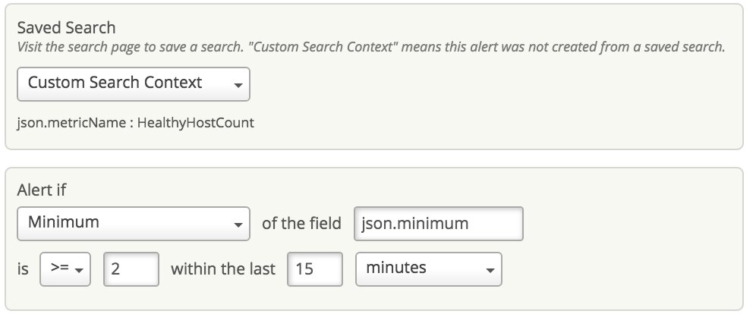Click the arrow on Saved Search selector

[238, 86]
